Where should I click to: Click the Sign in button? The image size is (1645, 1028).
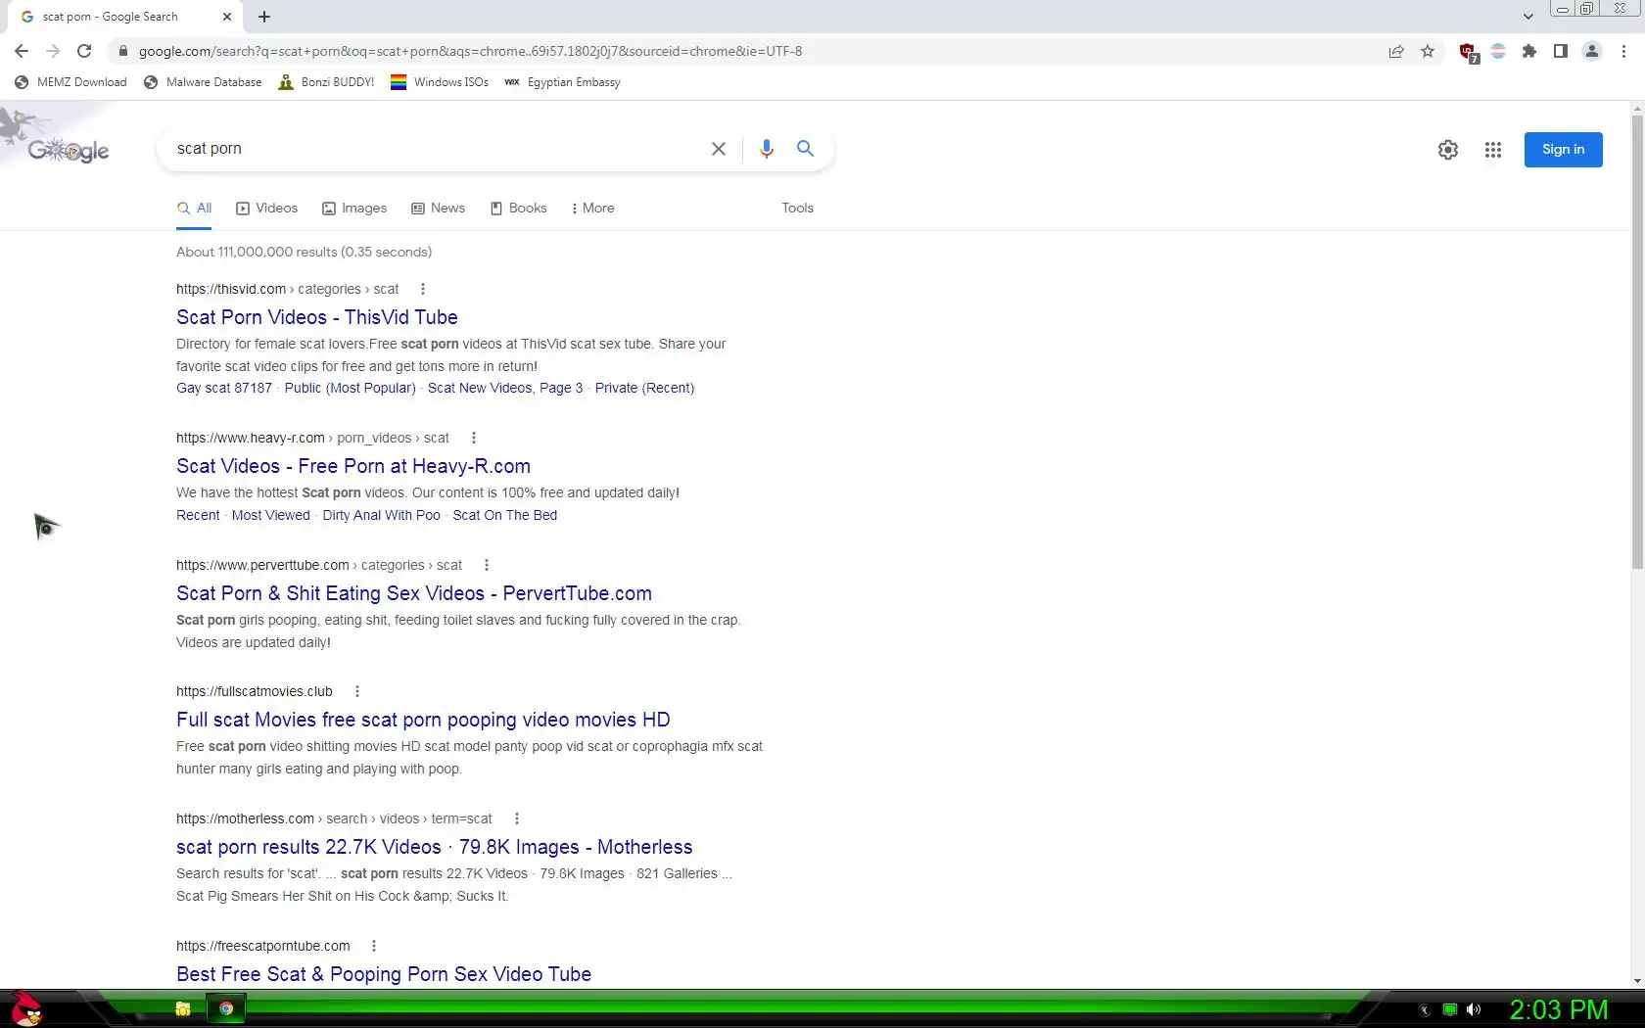(1563, 150)
